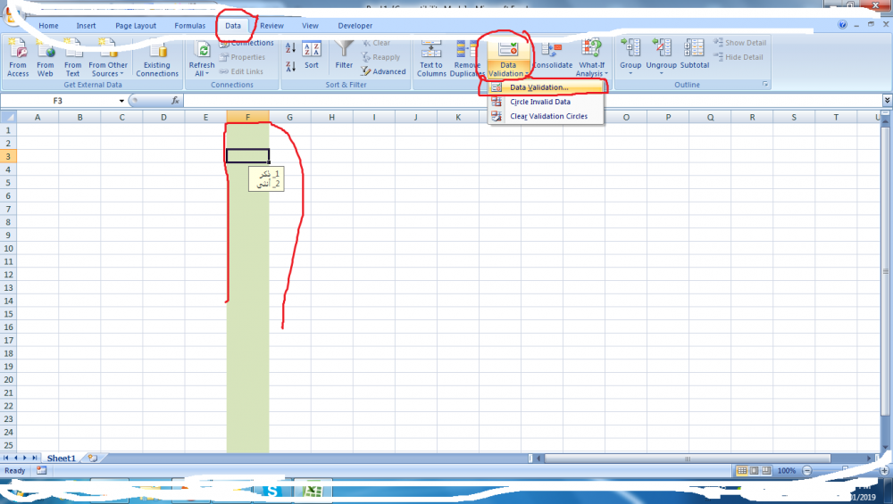893x504 pixels.
Task: Open Skype from the taskbar
Action: tap(272, 491)
